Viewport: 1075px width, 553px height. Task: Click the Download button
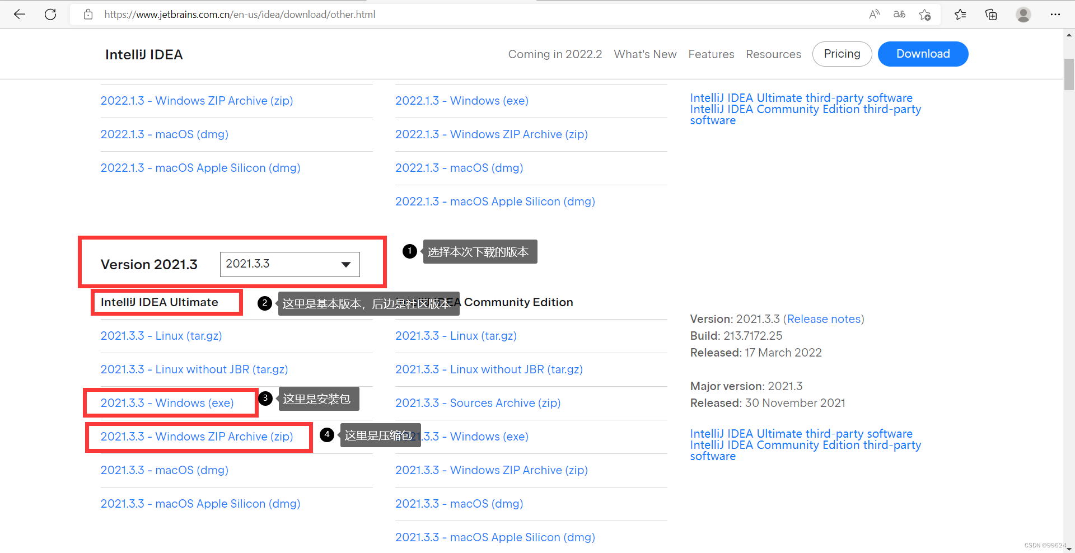(923, 54)
